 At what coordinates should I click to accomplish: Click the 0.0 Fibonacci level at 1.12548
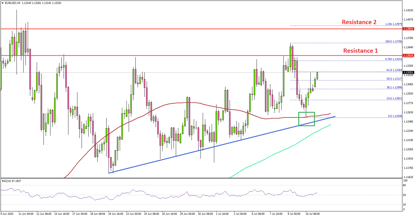coord(395,116)
